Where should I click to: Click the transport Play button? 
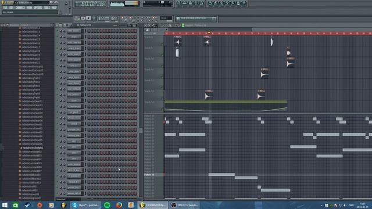pos(83,18)
